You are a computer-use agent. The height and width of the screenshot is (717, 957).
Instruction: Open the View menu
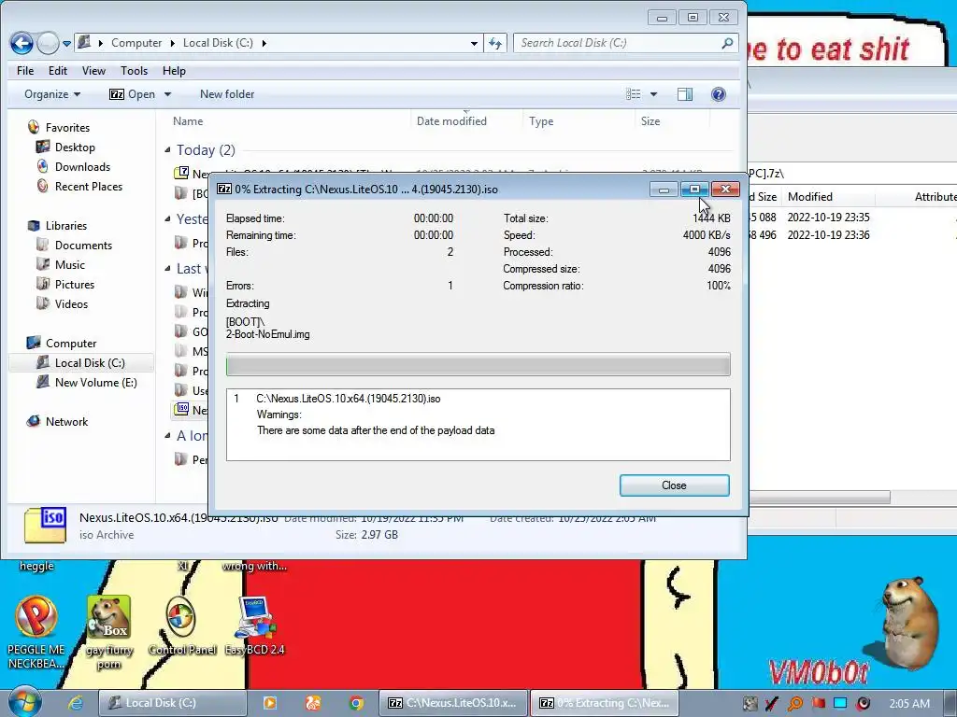coord(93,71)
